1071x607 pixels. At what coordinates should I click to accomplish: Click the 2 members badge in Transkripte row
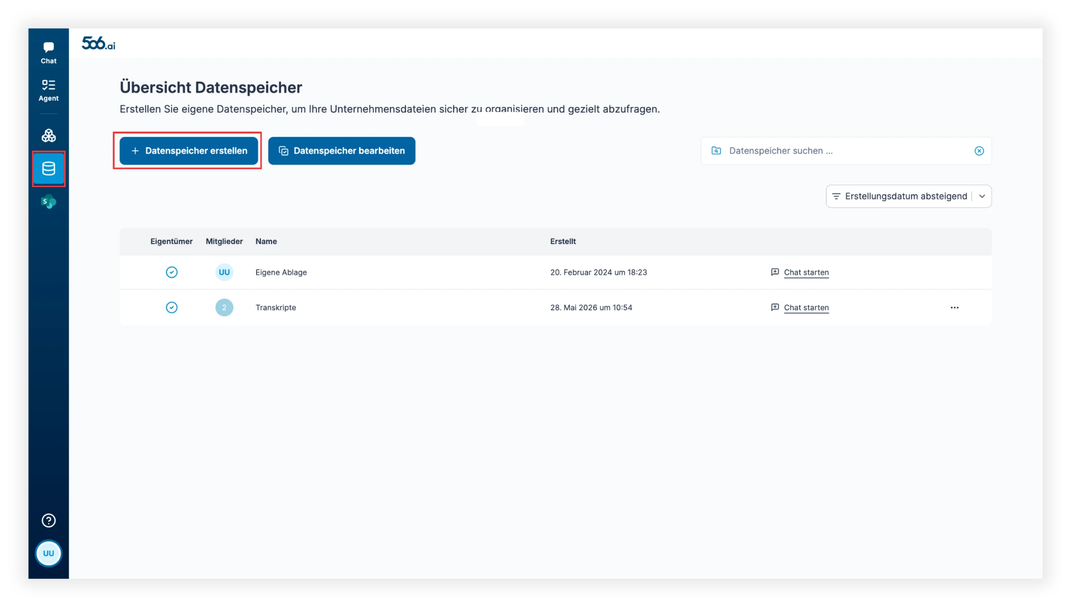(x=224, y=308)
